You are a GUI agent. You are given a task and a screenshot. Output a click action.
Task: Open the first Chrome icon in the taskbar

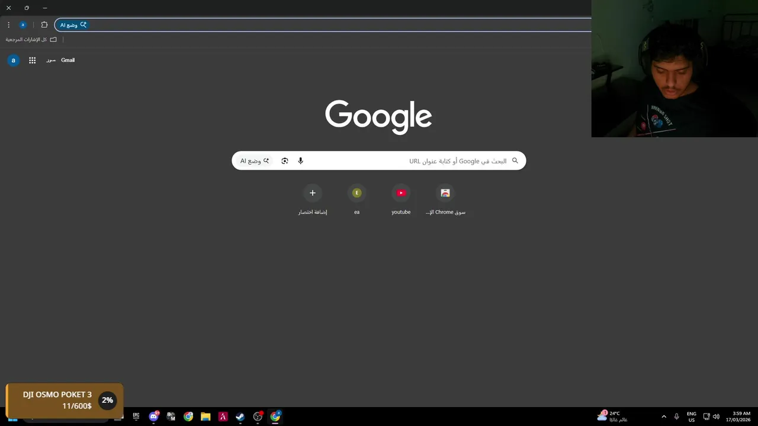[188, 417]
